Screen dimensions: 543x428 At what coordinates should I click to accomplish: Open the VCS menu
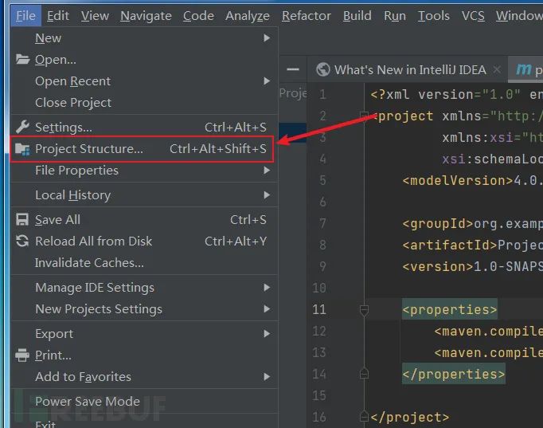[473, 16]
